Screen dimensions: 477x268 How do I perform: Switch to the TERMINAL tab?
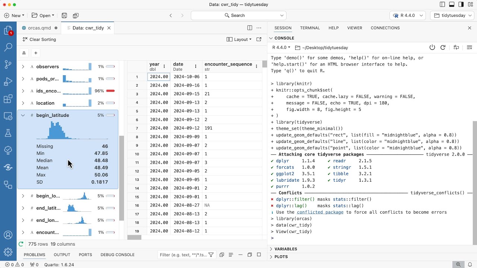click(x=310, y=28)
